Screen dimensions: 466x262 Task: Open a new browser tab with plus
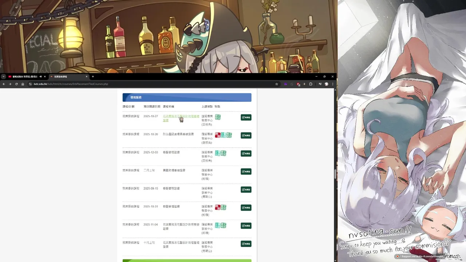click(93, 76)
